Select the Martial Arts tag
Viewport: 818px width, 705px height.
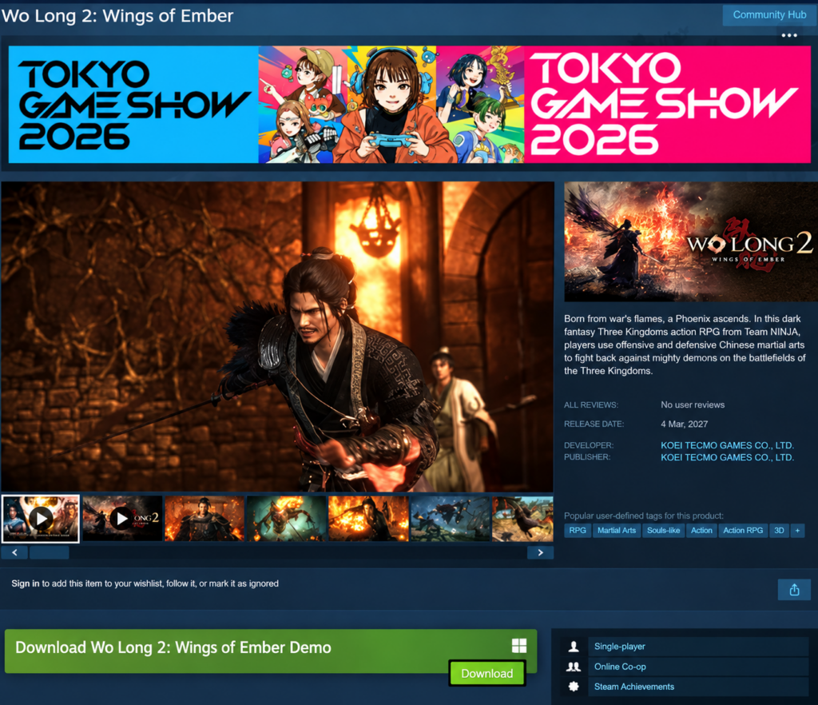[x=617, y=530]
